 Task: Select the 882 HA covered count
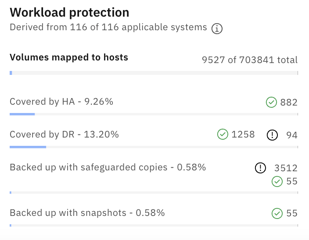tap(289, 102)
